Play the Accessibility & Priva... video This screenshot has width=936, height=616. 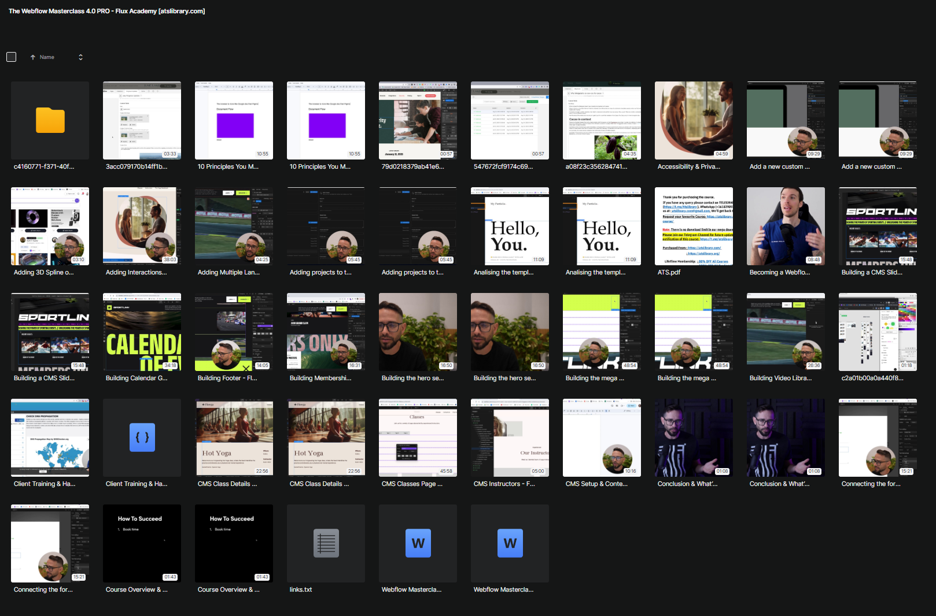point(694,120)
